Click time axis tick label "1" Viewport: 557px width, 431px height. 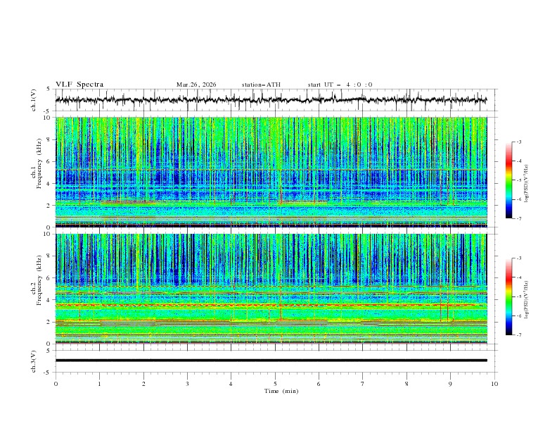tap(99, 384)
